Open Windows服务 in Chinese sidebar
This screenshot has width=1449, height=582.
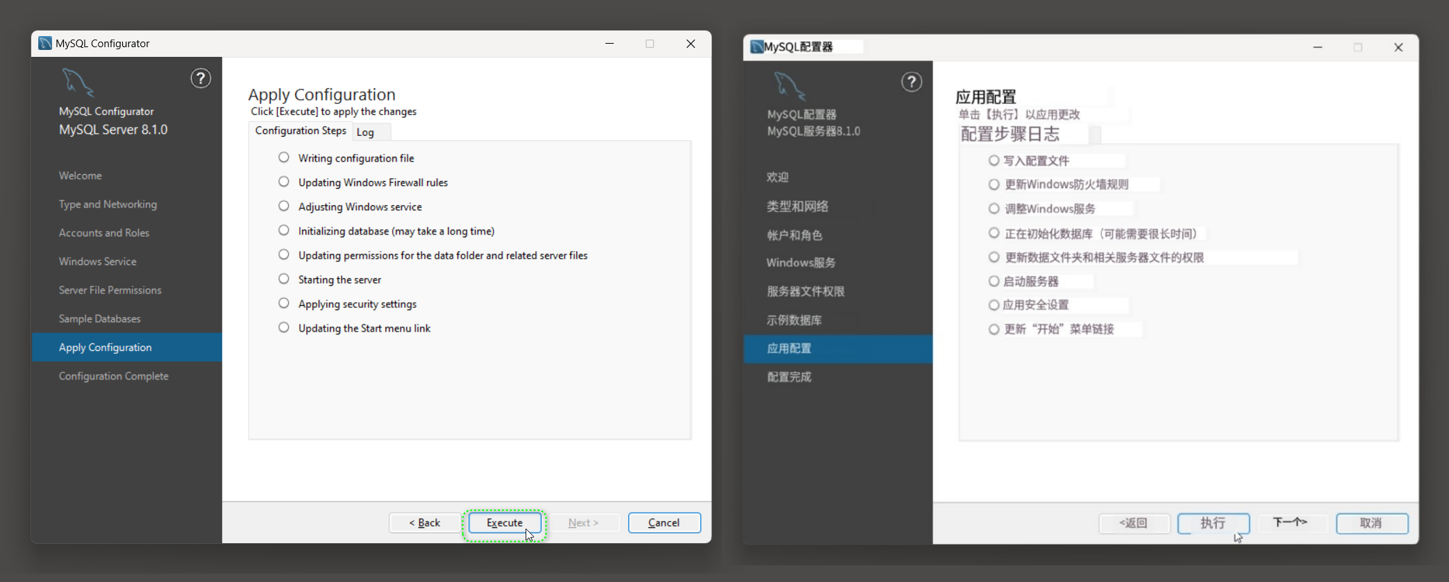(x=801, y=263)
